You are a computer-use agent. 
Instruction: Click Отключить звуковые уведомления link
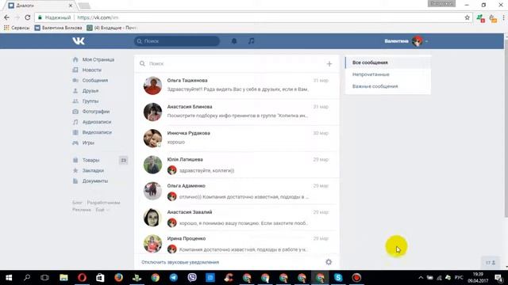[180, 262]
